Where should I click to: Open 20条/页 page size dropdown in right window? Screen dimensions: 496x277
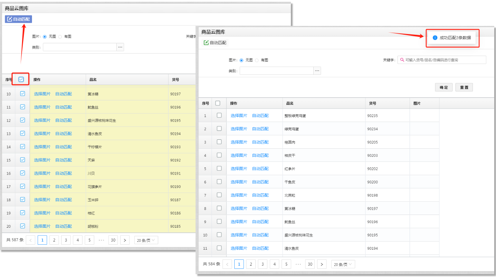coord(343,264)
